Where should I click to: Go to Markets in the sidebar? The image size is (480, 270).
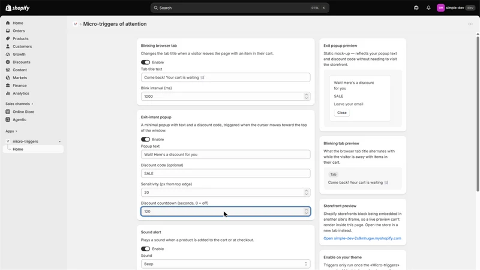pyautogui.click(x=20, y=77)
